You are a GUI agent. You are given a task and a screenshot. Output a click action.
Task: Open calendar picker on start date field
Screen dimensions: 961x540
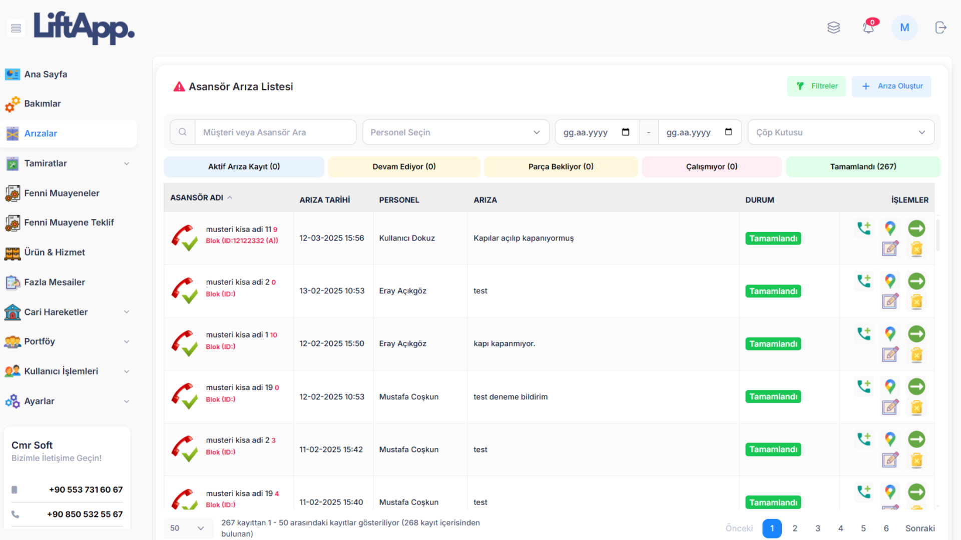(x=626, y=132)
